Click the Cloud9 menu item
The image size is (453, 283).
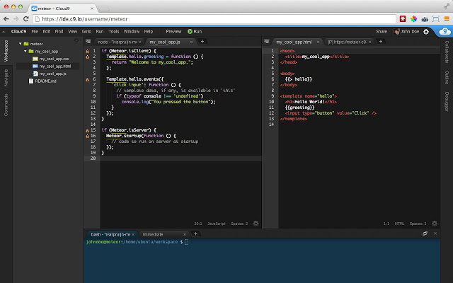18,31
